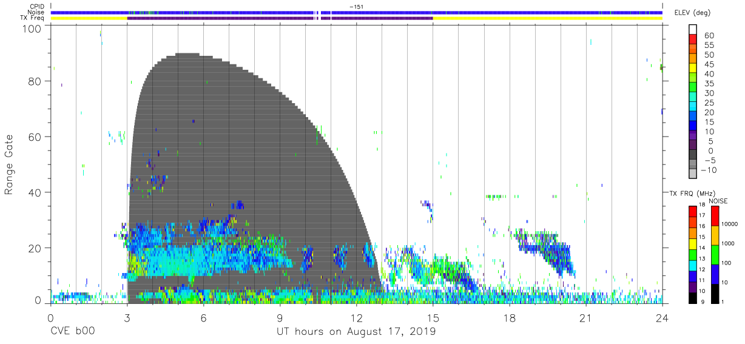The height and width of the screenshot is (344, 745).
Task: Pick NOISE blue segment between 10 and 100
Action: click(716, 273)
